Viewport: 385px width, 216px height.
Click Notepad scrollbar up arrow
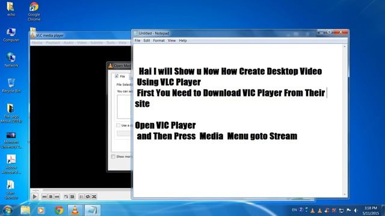345,46
